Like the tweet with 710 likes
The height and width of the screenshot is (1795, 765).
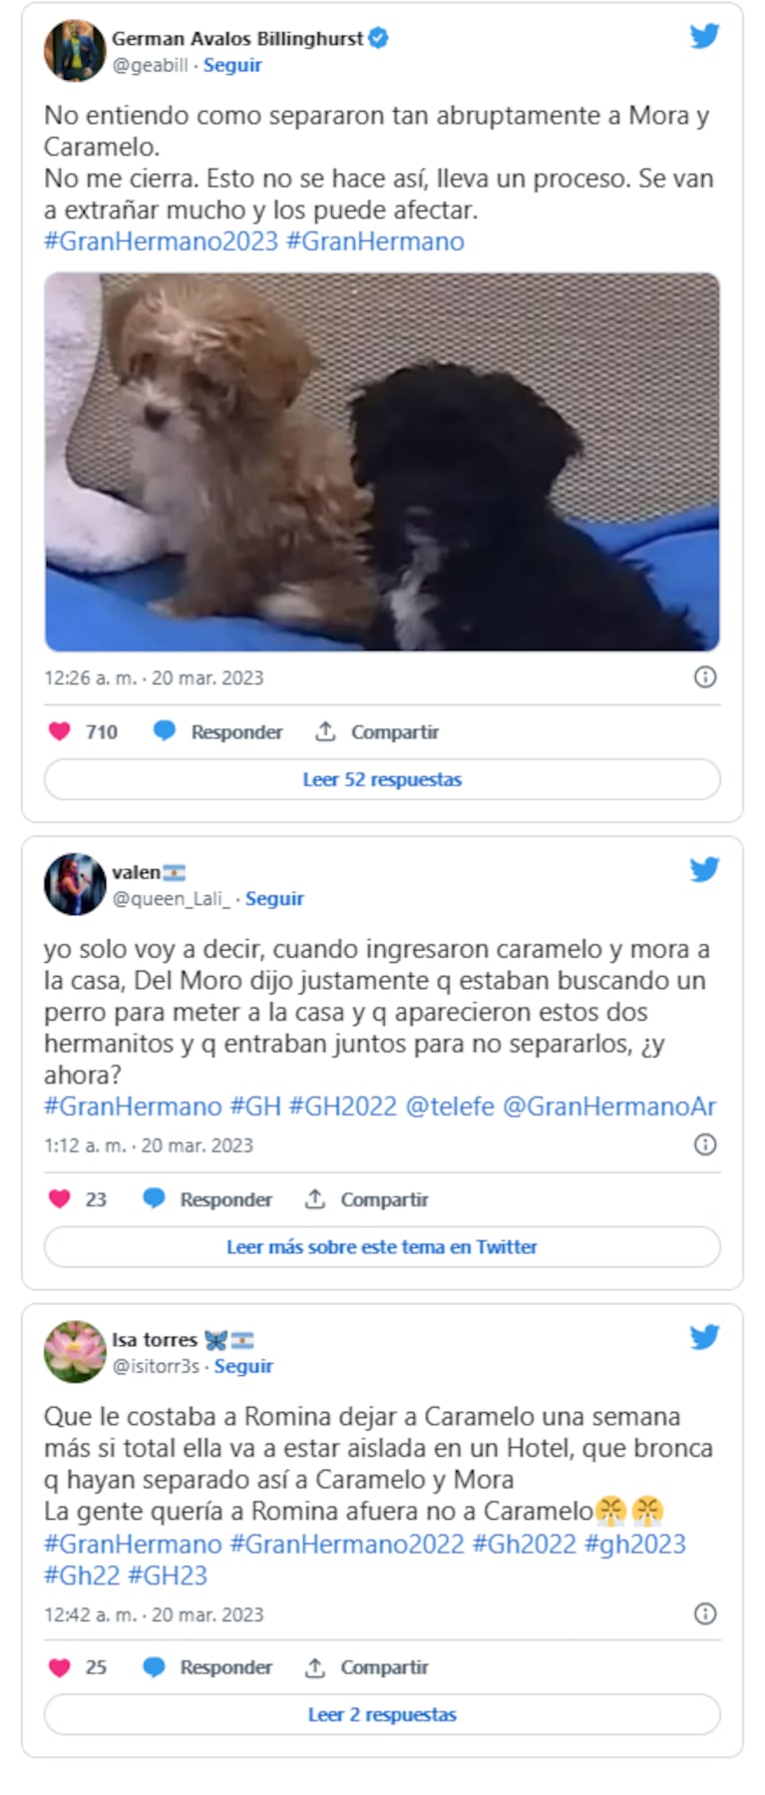(60, 731)
